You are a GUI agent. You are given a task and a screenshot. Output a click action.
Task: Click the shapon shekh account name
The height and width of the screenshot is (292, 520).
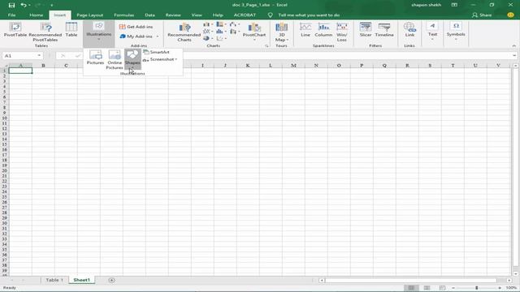(426, 5)
